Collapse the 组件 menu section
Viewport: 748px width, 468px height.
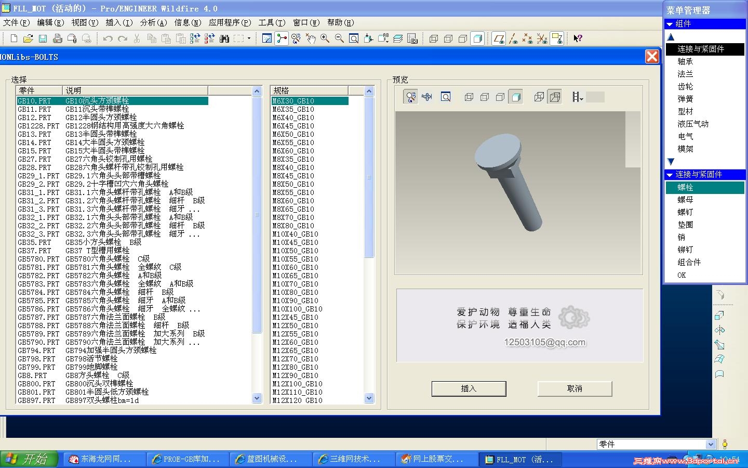[670, 24]
